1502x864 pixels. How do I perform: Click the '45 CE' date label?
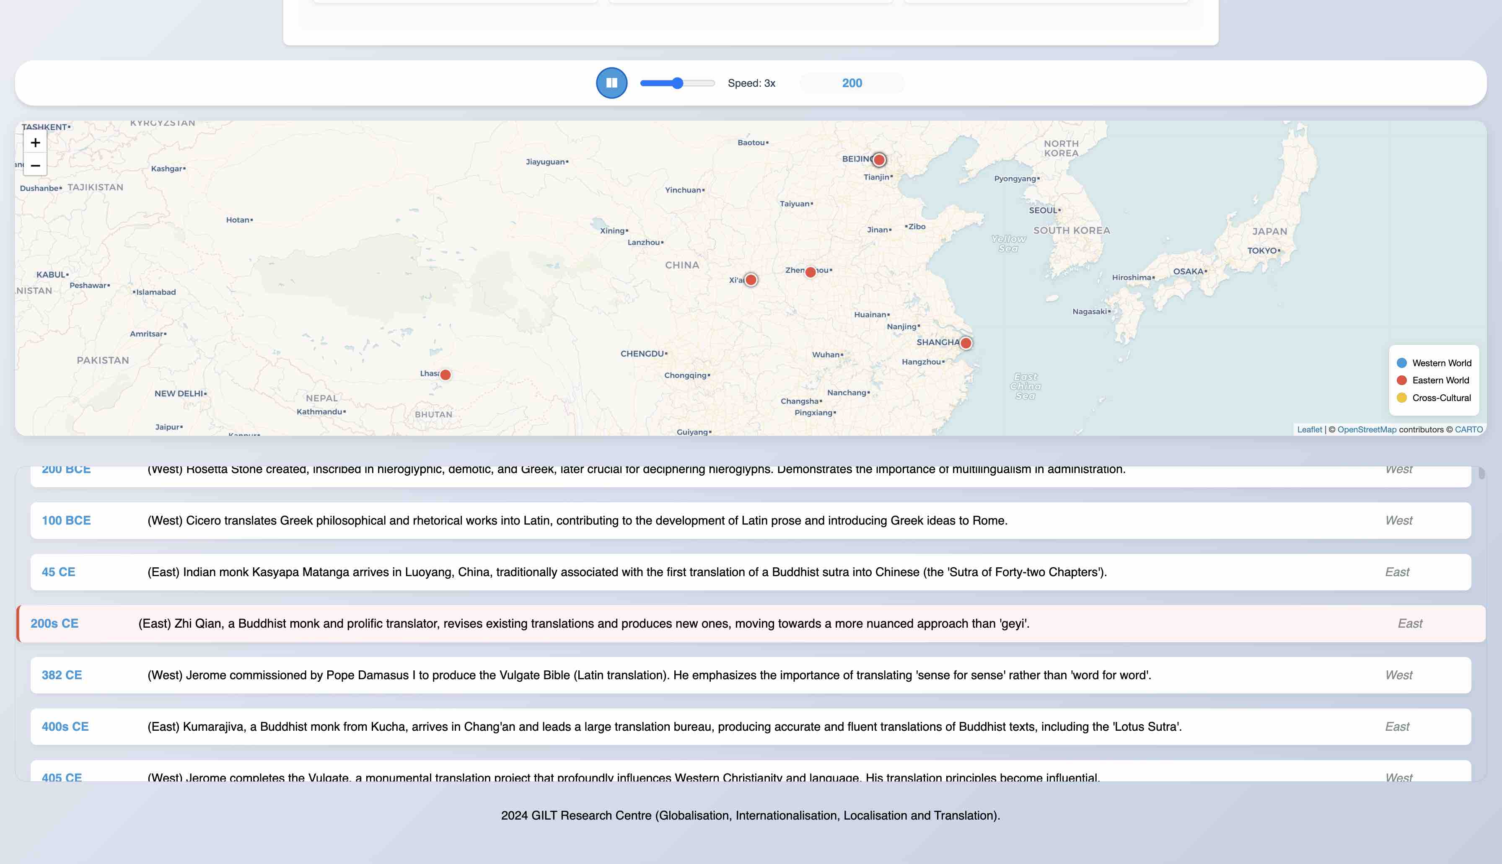[x=58, y=572]
